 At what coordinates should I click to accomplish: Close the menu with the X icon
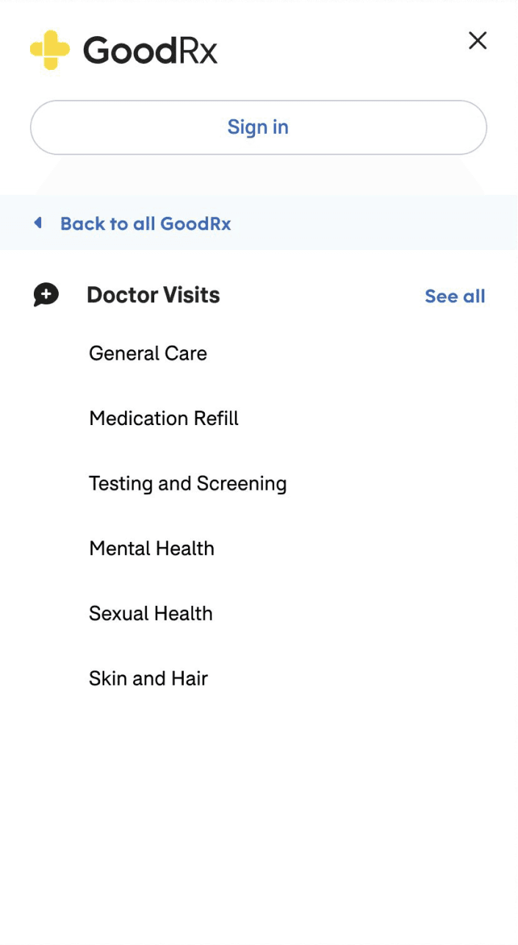[x=478, y=40]
